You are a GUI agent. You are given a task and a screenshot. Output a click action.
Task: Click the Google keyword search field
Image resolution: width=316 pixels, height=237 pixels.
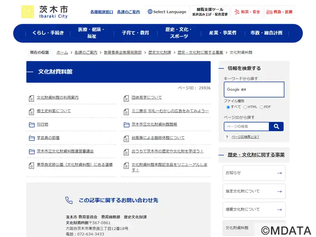coord(254,90)
